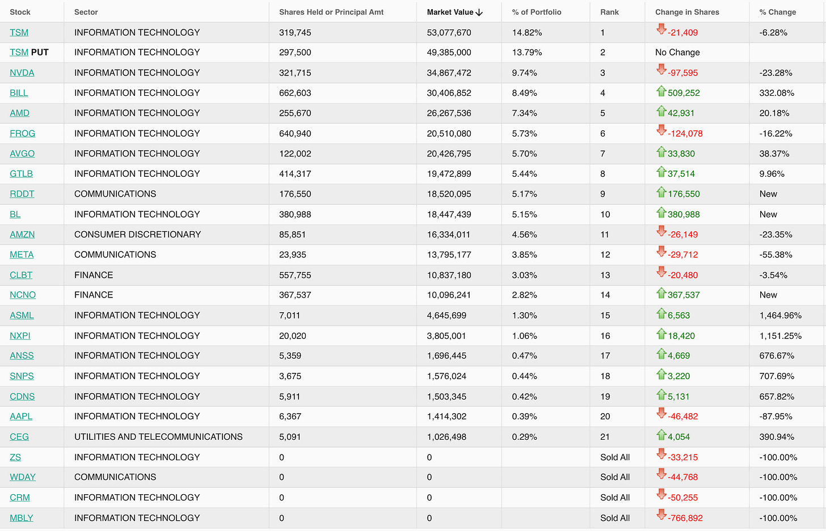Click the red down arrow in AMZN row
This screenshot has height=531, width=826.
(x=661, y=231)
